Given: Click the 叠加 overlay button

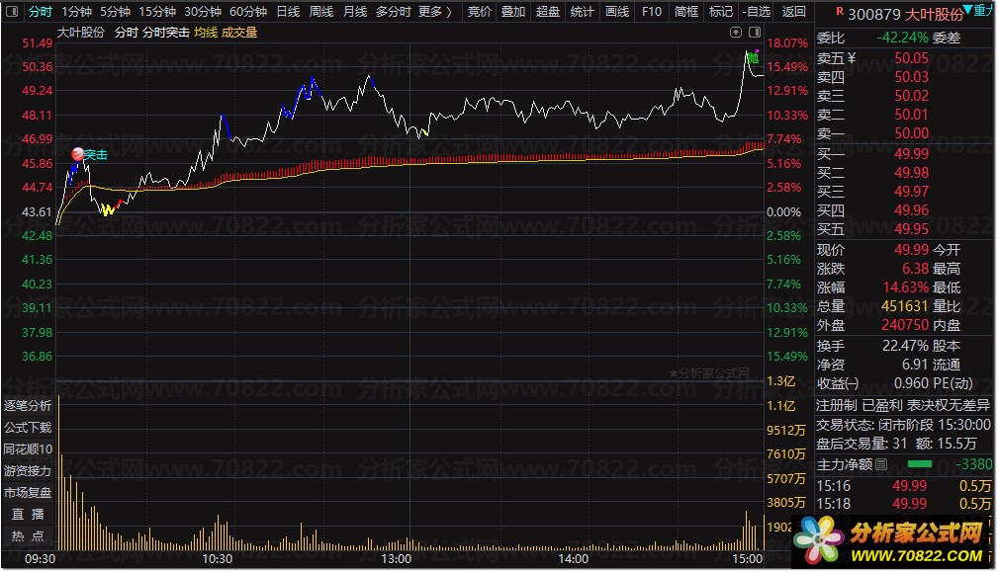Looking at the screenshot, I should click(x=513, y=12).
